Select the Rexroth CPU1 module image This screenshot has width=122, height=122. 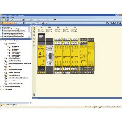point(41,53)
